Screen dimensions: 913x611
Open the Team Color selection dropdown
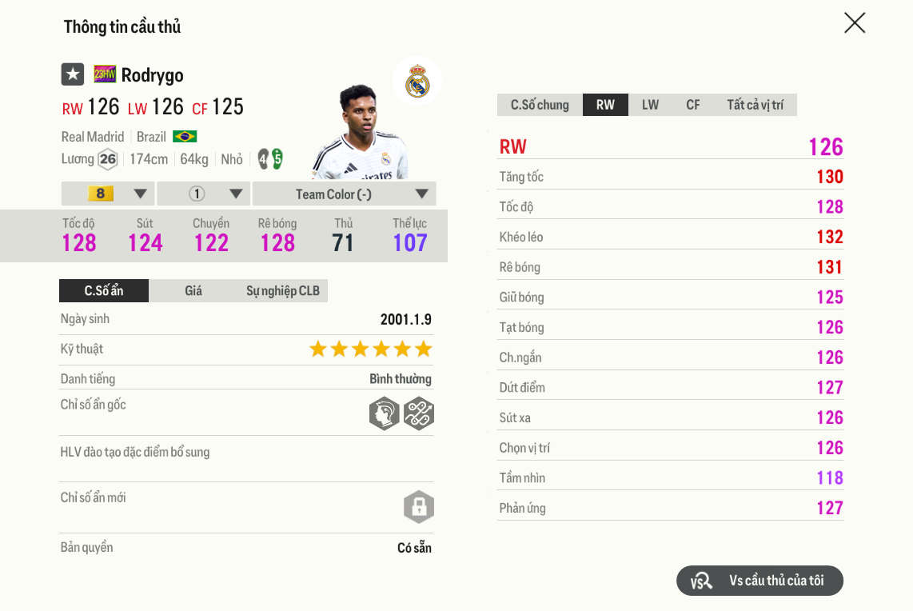click(344, 194)
